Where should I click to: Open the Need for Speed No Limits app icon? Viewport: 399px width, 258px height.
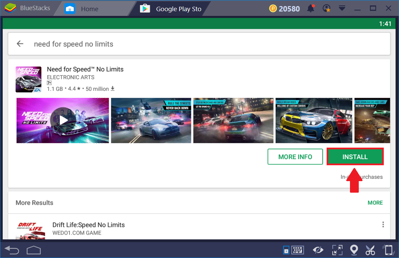28,79
